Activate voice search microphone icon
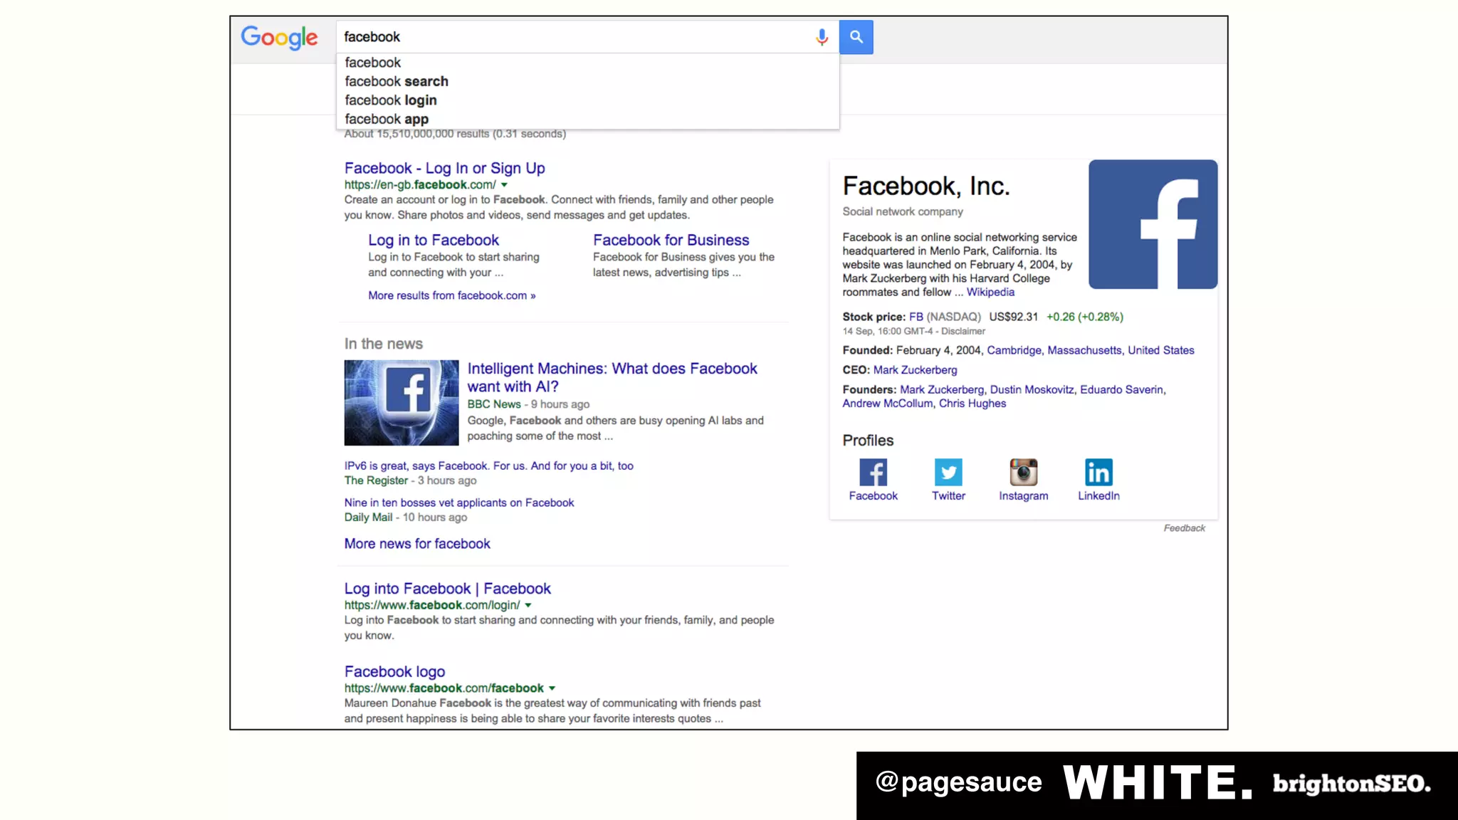Image resolution: width=1458 pixels, height=820 pixels. pos(822,37)
